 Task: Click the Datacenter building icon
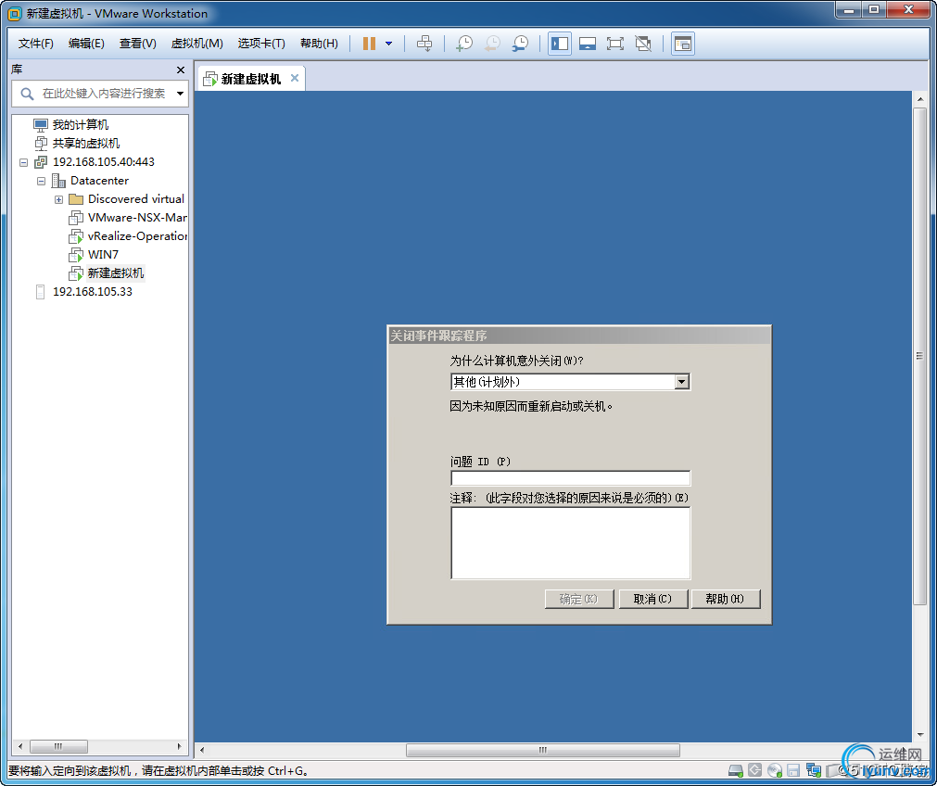[58, 181]
